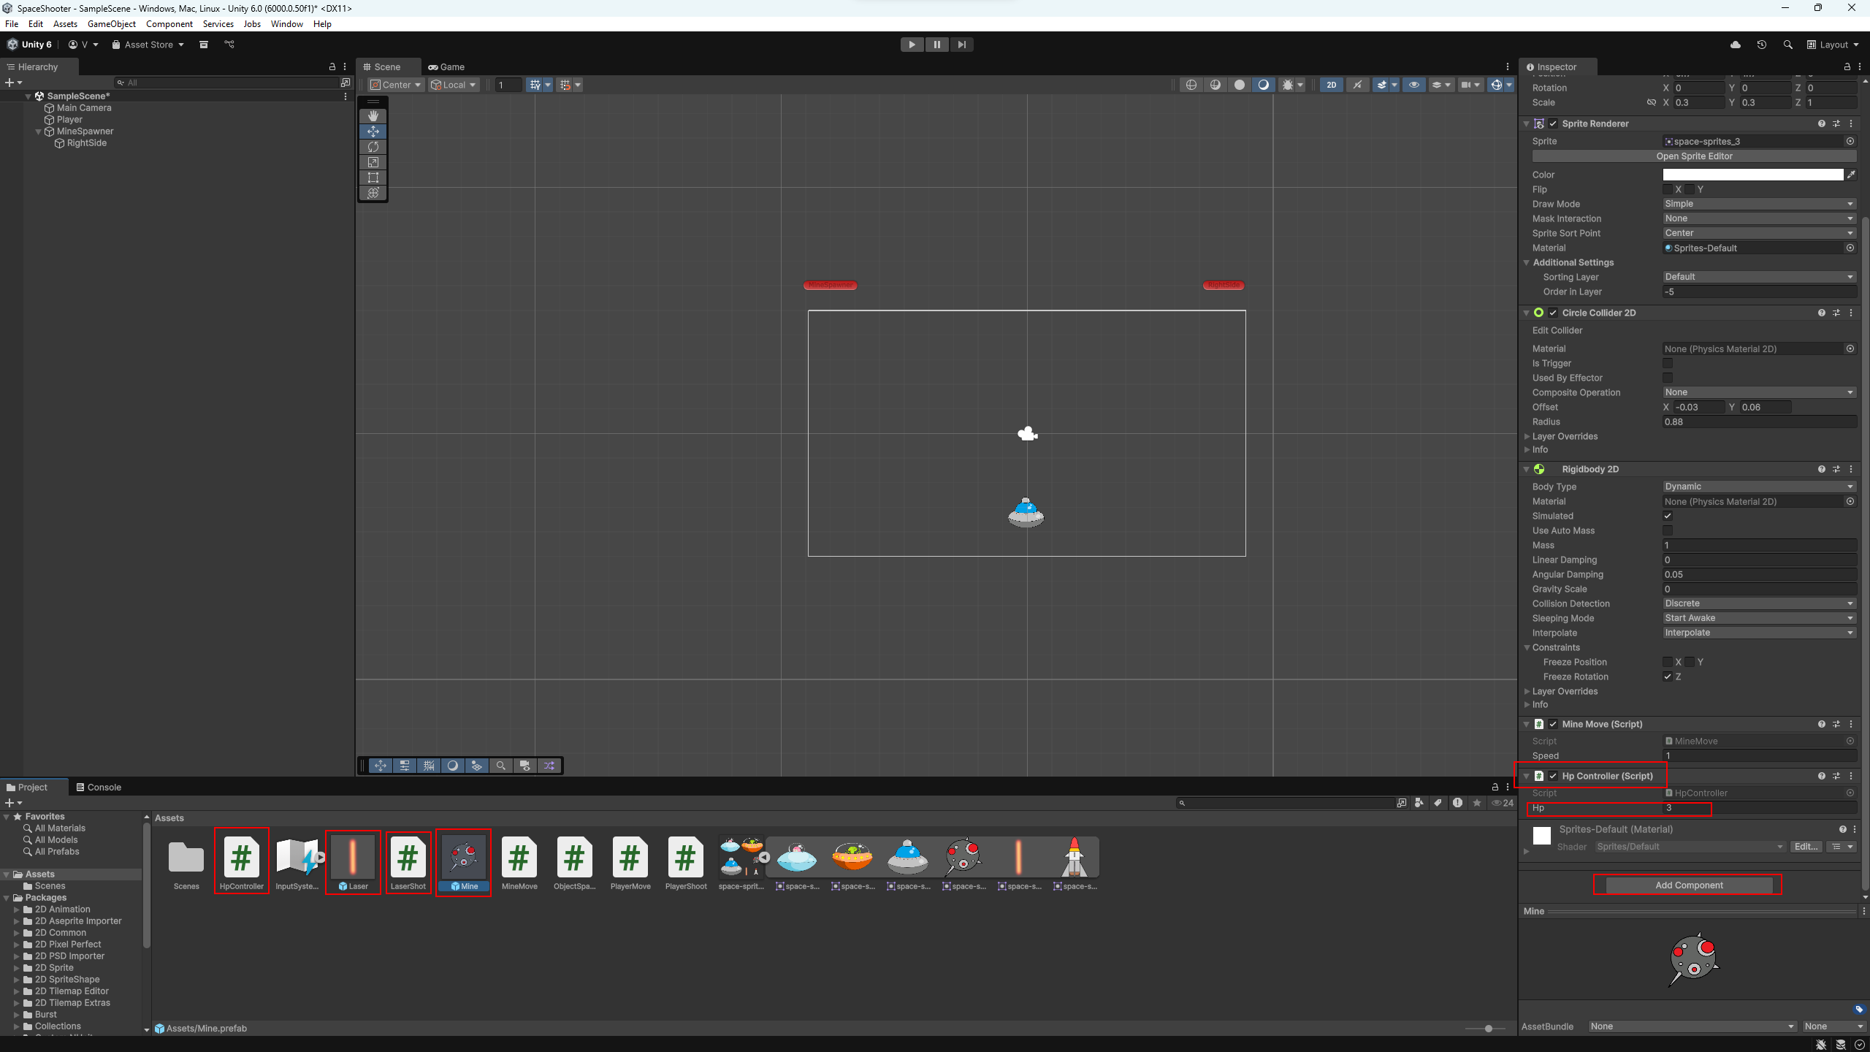Open the Layout dropdown

pyautogui.click(x=1833, y=45)
